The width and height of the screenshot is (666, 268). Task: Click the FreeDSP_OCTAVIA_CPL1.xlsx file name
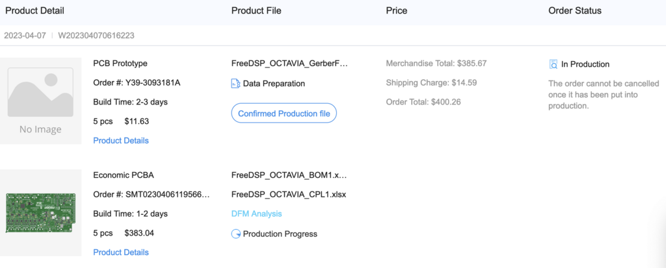(x=289, y=195)
